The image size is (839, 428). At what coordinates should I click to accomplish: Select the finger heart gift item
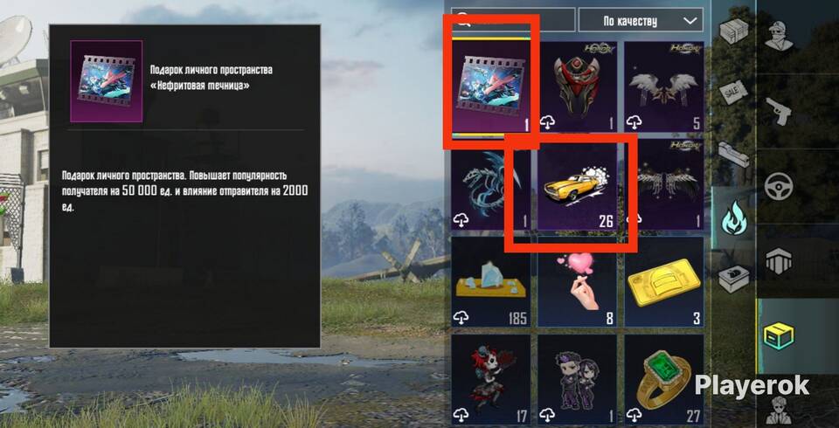[578, 282]
